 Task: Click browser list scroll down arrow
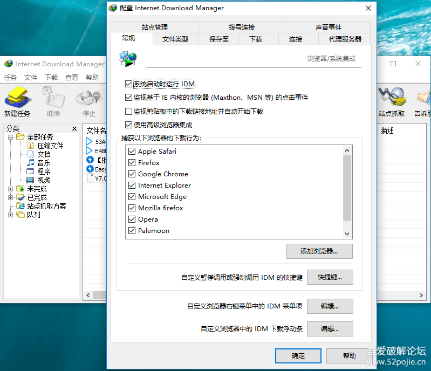click(347, 234)
